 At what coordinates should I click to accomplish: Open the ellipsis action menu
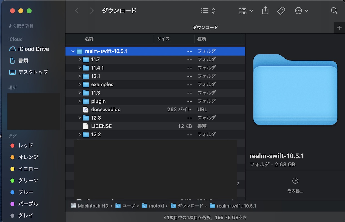pos(302,11)
